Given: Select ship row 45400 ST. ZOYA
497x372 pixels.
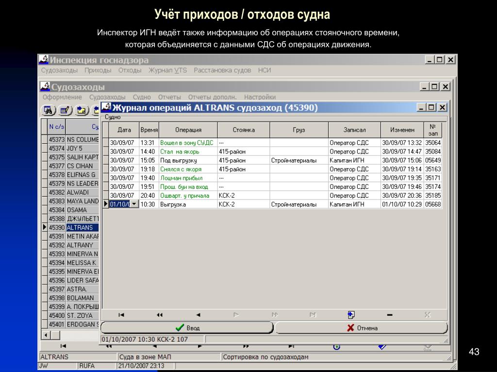Looking at the screenshot, I should pyautogui.click(x=73, y=316).
